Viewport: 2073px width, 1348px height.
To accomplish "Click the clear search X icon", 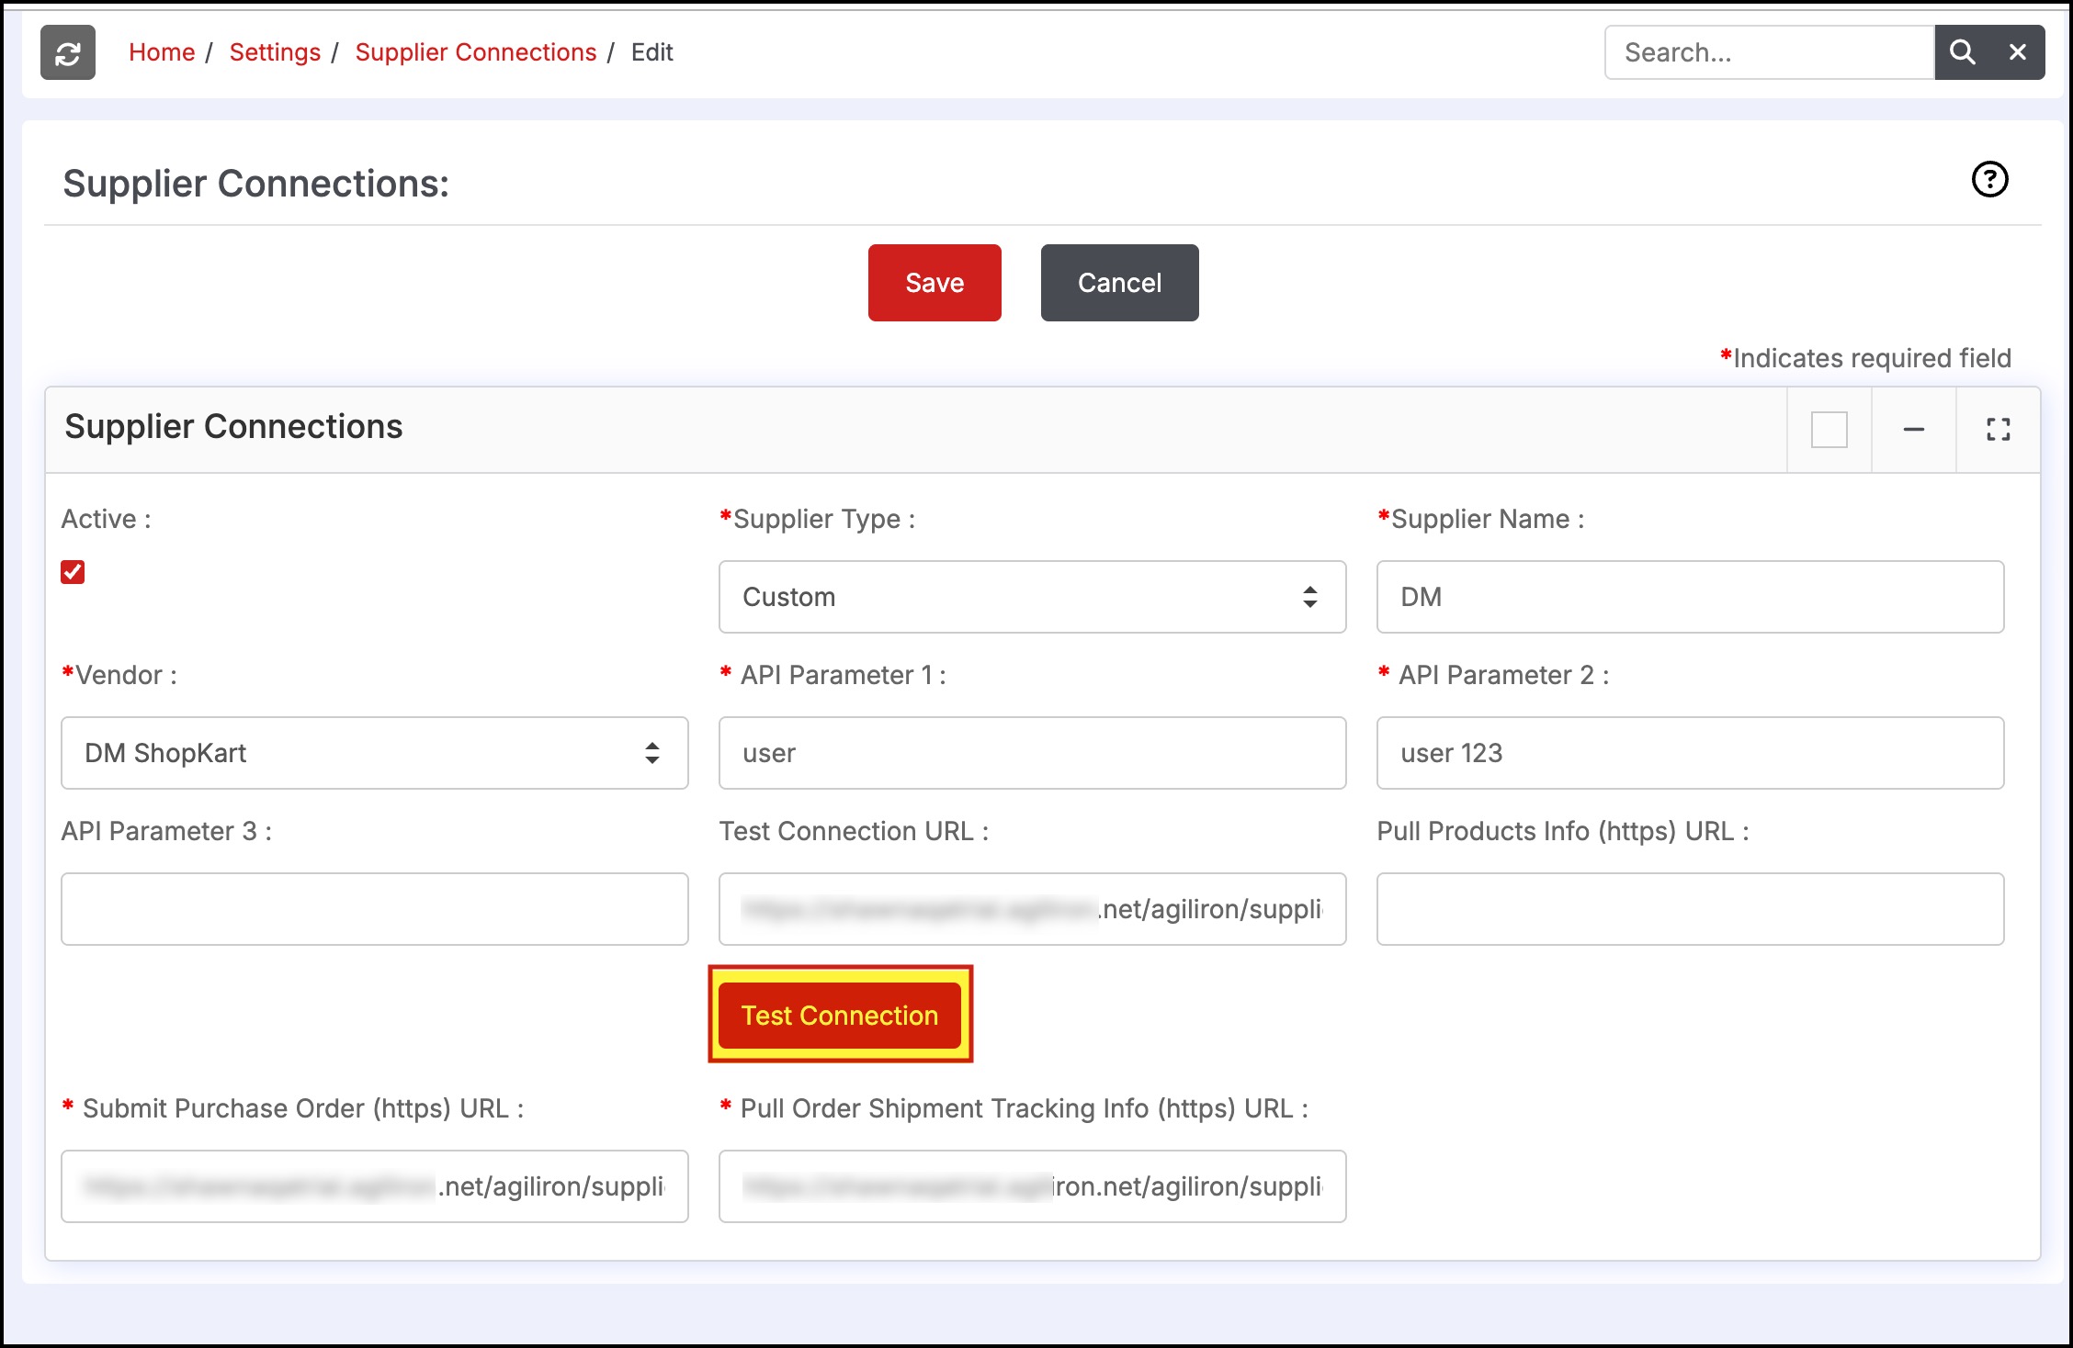I will (2017, 53).
